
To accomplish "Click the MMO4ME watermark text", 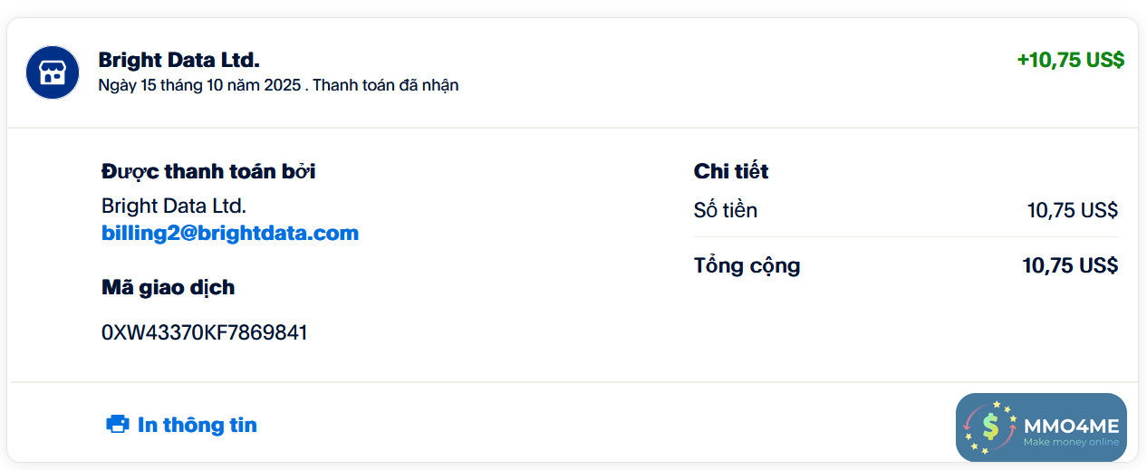I will [x=1071, y=426].
